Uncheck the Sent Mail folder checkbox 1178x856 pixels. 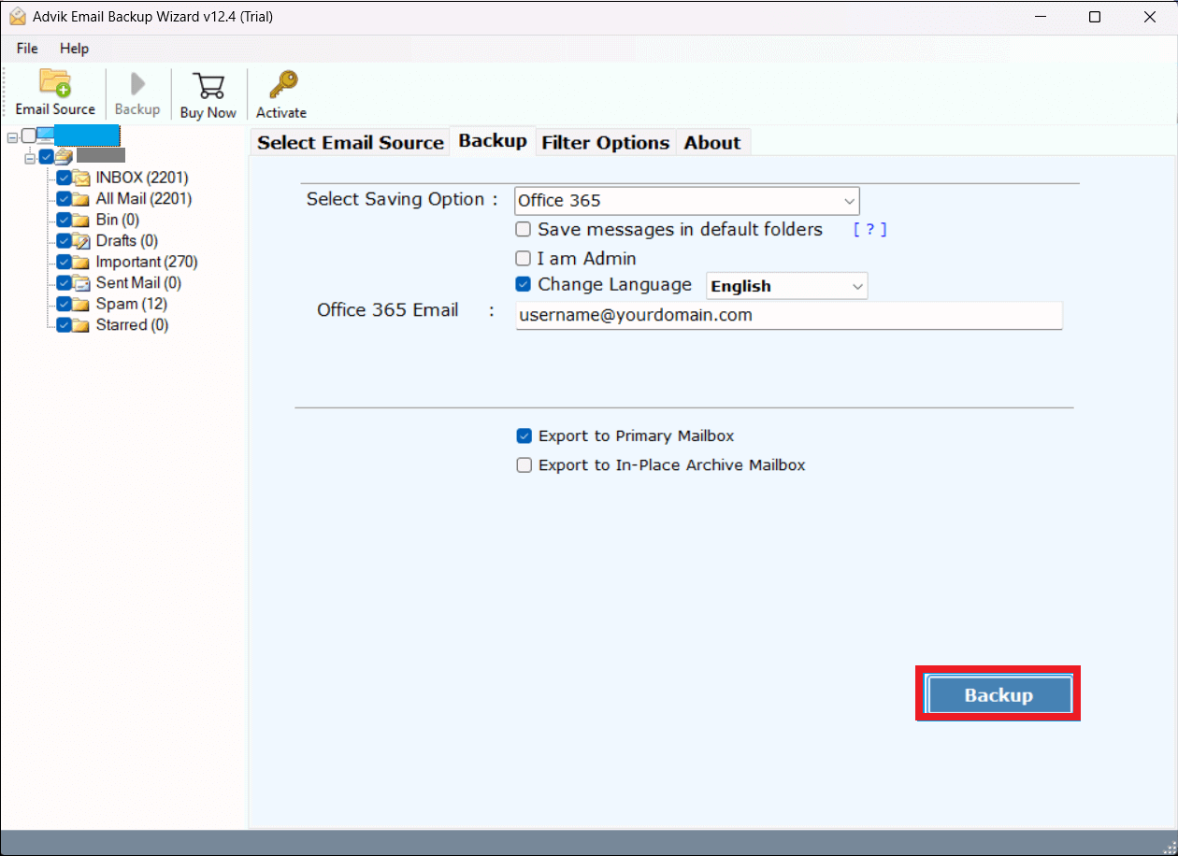[64, 283]
